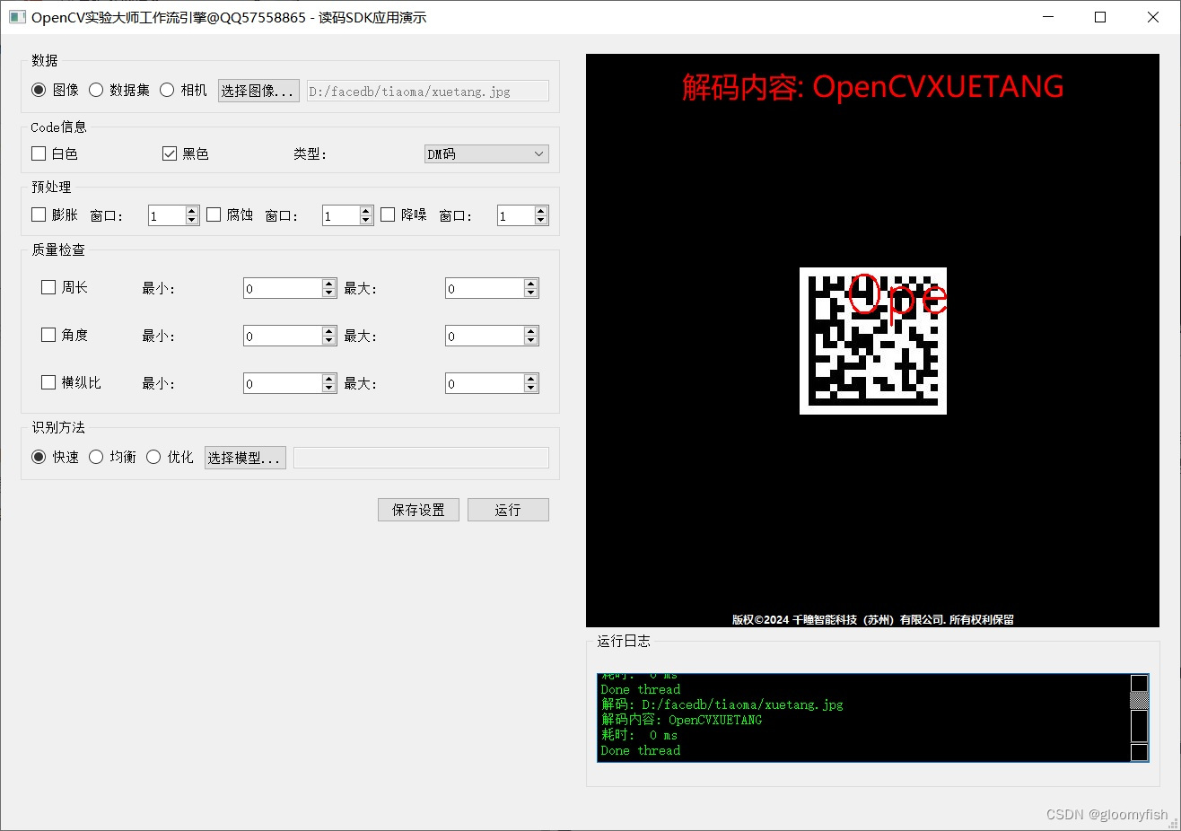The height and width of the screenshot is (831, 1181).
Task: Enable the 膨胀 dilation preprocessing option
Action: (x=38, y=214)
